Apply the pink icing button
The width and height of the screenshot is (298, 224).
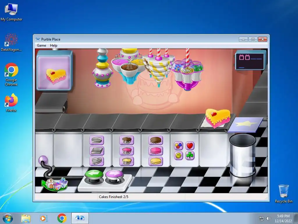pos(156,151)
